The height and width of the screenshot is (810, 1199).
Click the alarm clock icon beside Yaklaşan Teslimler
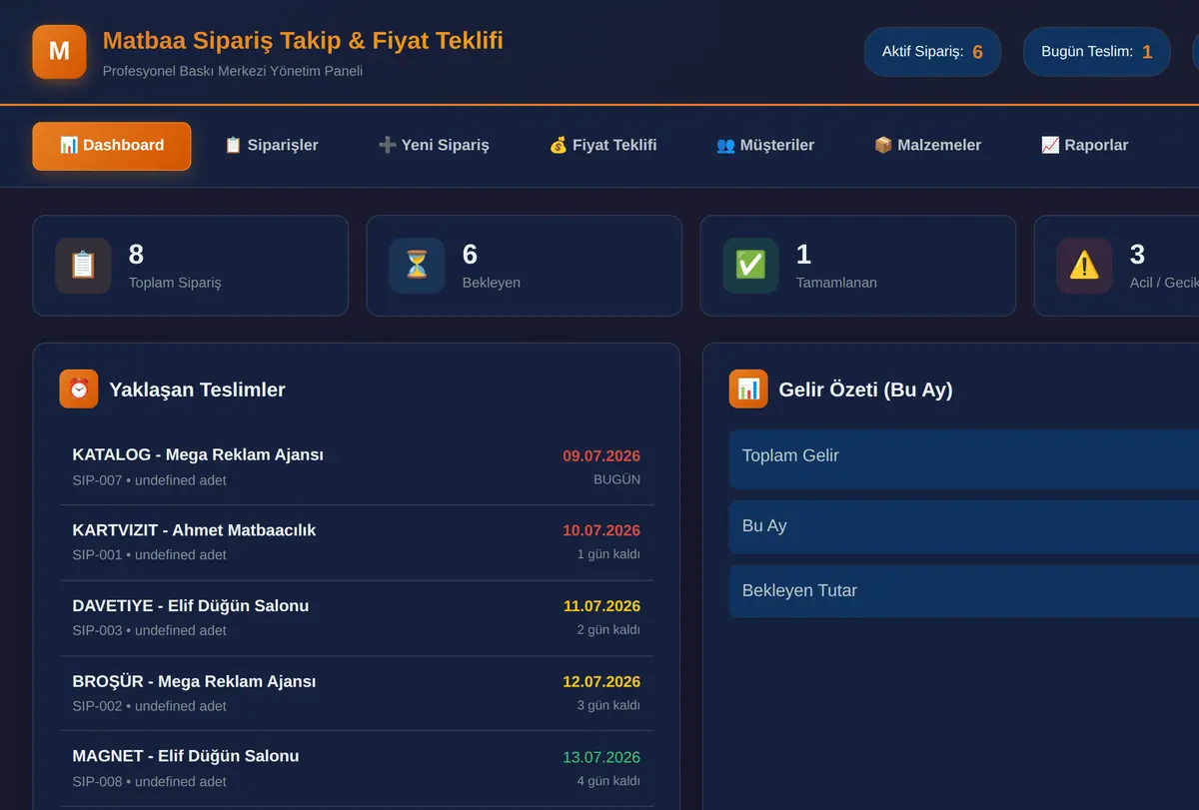click(x=79, y=390)
